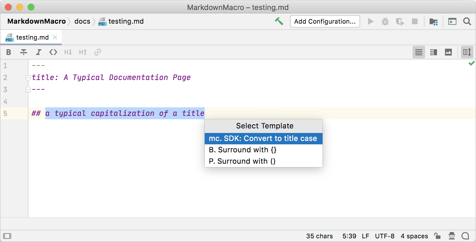Apply strikethrough formatting from toolbar
This screenshot has height=242, width=476.
24,52
